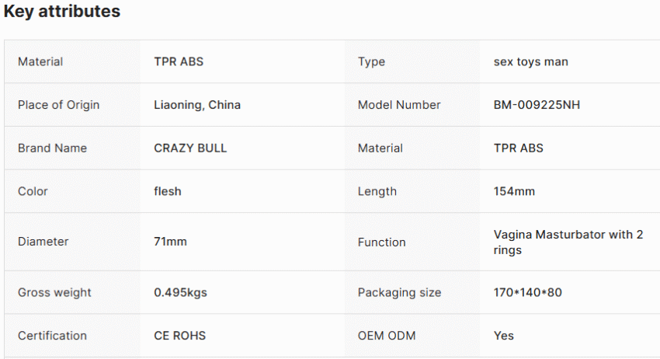Click the Gross weight label
This screenshot has width=660, height=359.
click(54, 292)
